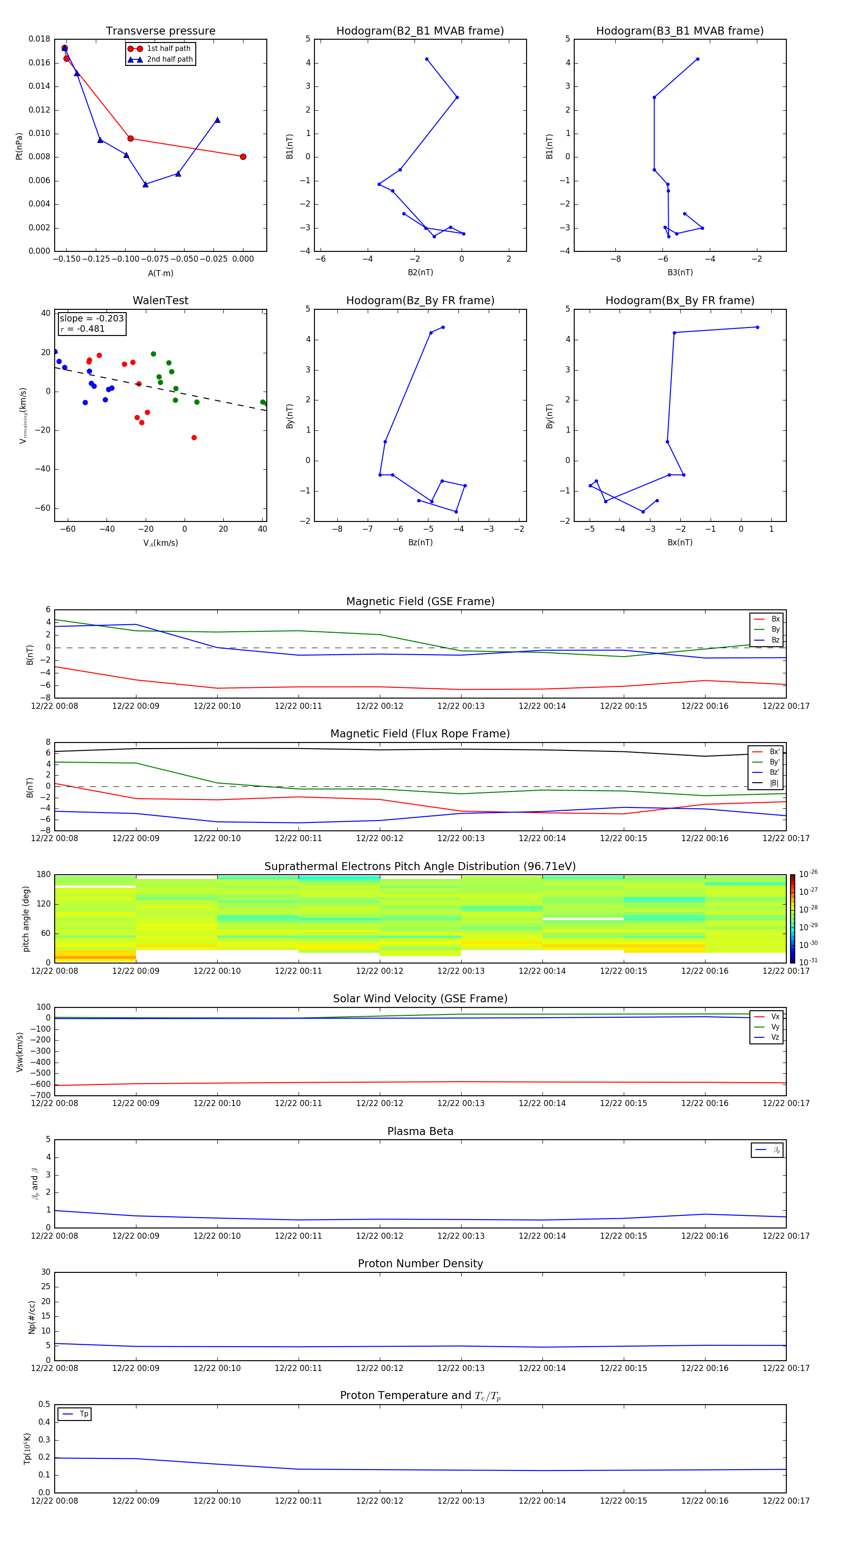Screen dimensions: 841x1542
Task: Click the "V_remaining(km/s)" y-axis label
Action: [23, 415]
